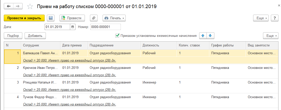Open help with the question mark button
Screen dimensions: 281x110
tap(275, 18)
